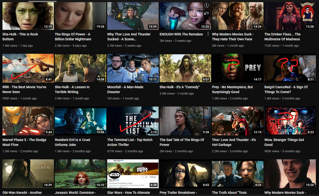The height and width of the screenshot is (196, 319).
Task: Click '3.9M views • 1 month ago' text
Action: [72, 98]
